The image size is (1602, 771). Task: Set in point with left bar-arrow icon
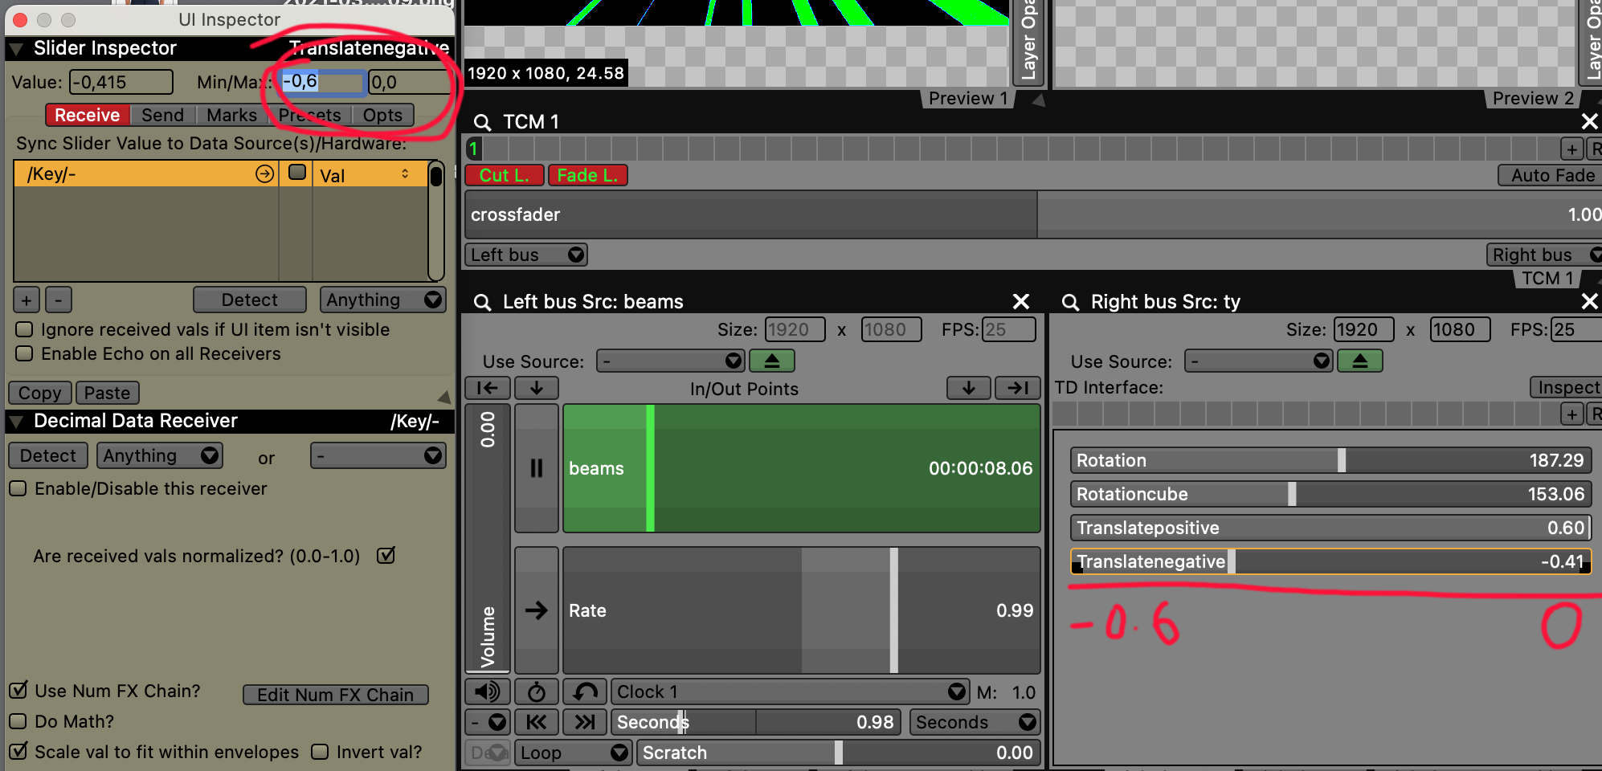(487, 389)
